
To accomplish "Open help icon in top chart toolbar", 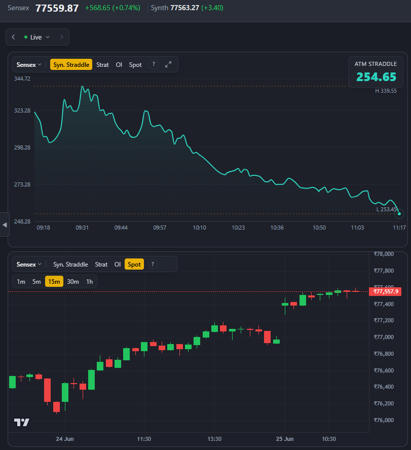I will coord(154,64).
